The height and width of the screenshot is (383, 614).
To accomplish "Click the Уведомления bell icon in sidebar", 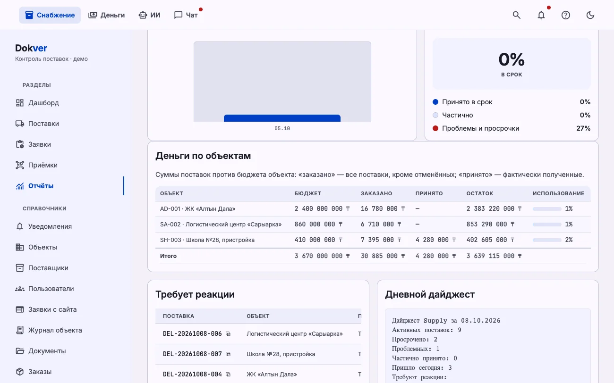I will coord(19,226).
